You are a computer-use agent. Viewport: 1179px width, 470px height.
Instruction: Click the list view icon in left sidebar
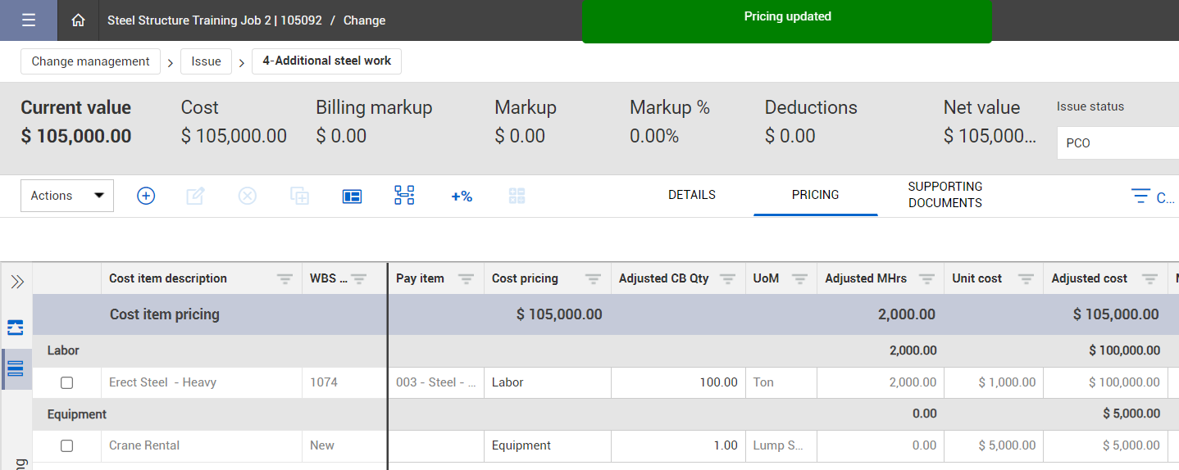[16, 368]
